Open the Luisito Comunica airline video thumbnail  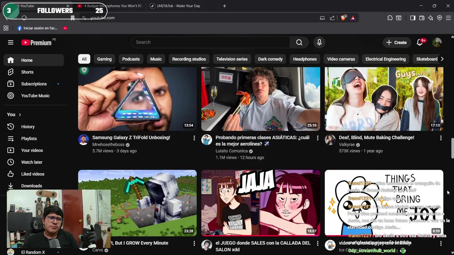coord(261,99)
